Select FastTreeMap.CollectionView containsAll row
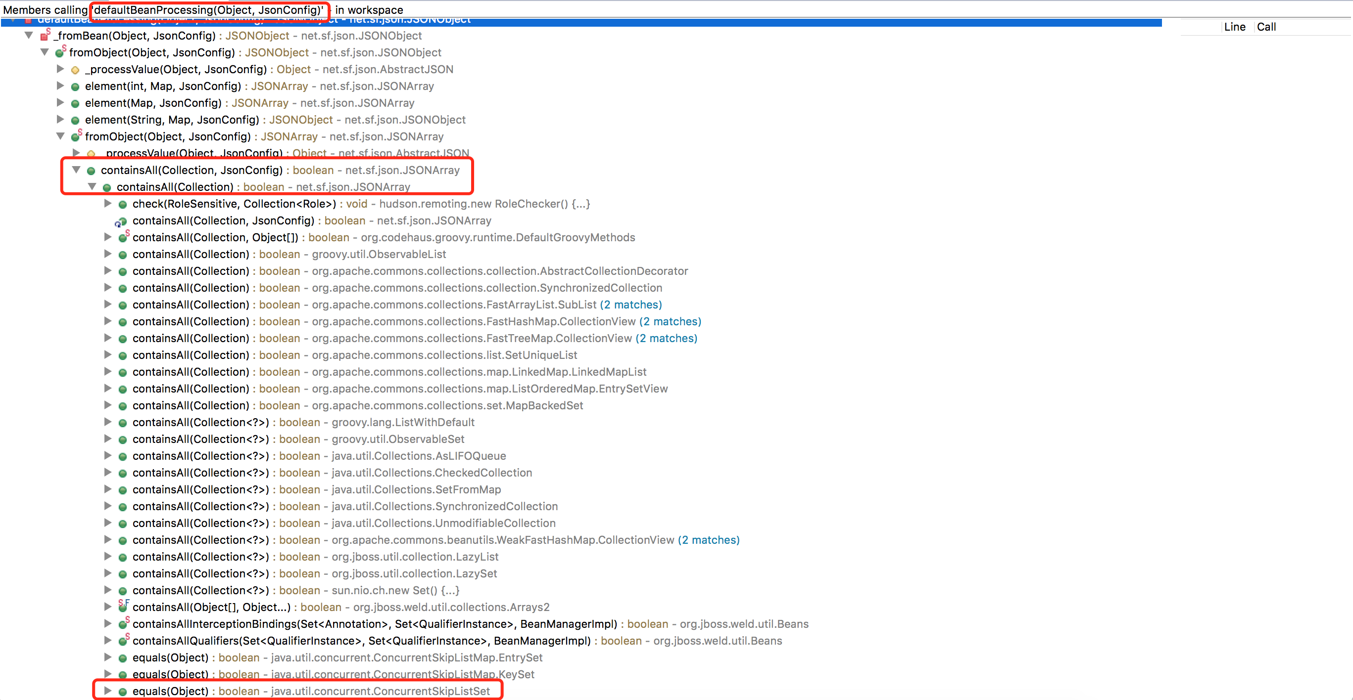 (415, 339)
